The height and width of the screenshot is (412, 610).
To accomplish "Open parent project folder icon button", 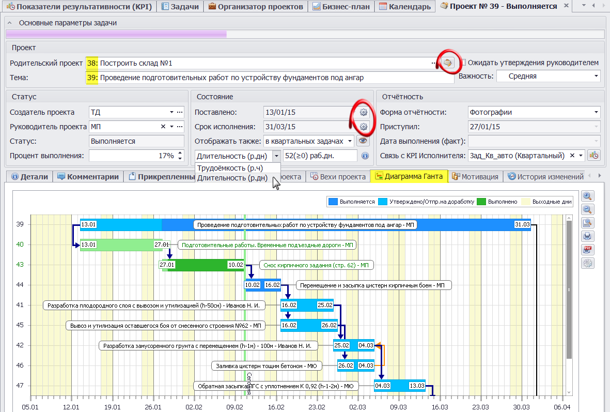I will [x=448, y=63].
